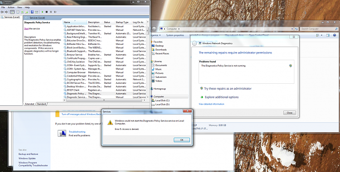Viewport: 340px width, 172px height.
Task: Click View detailed information link
Action: 211,104
